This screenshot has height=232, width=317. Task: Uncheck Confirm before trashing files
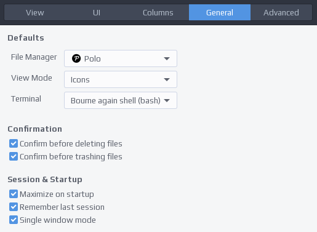(x=14, y=156)
